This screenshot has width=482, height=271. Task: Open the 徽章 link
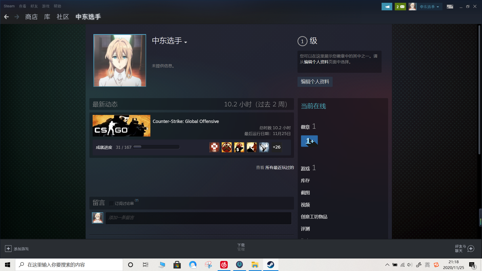[x=305, y=127]
